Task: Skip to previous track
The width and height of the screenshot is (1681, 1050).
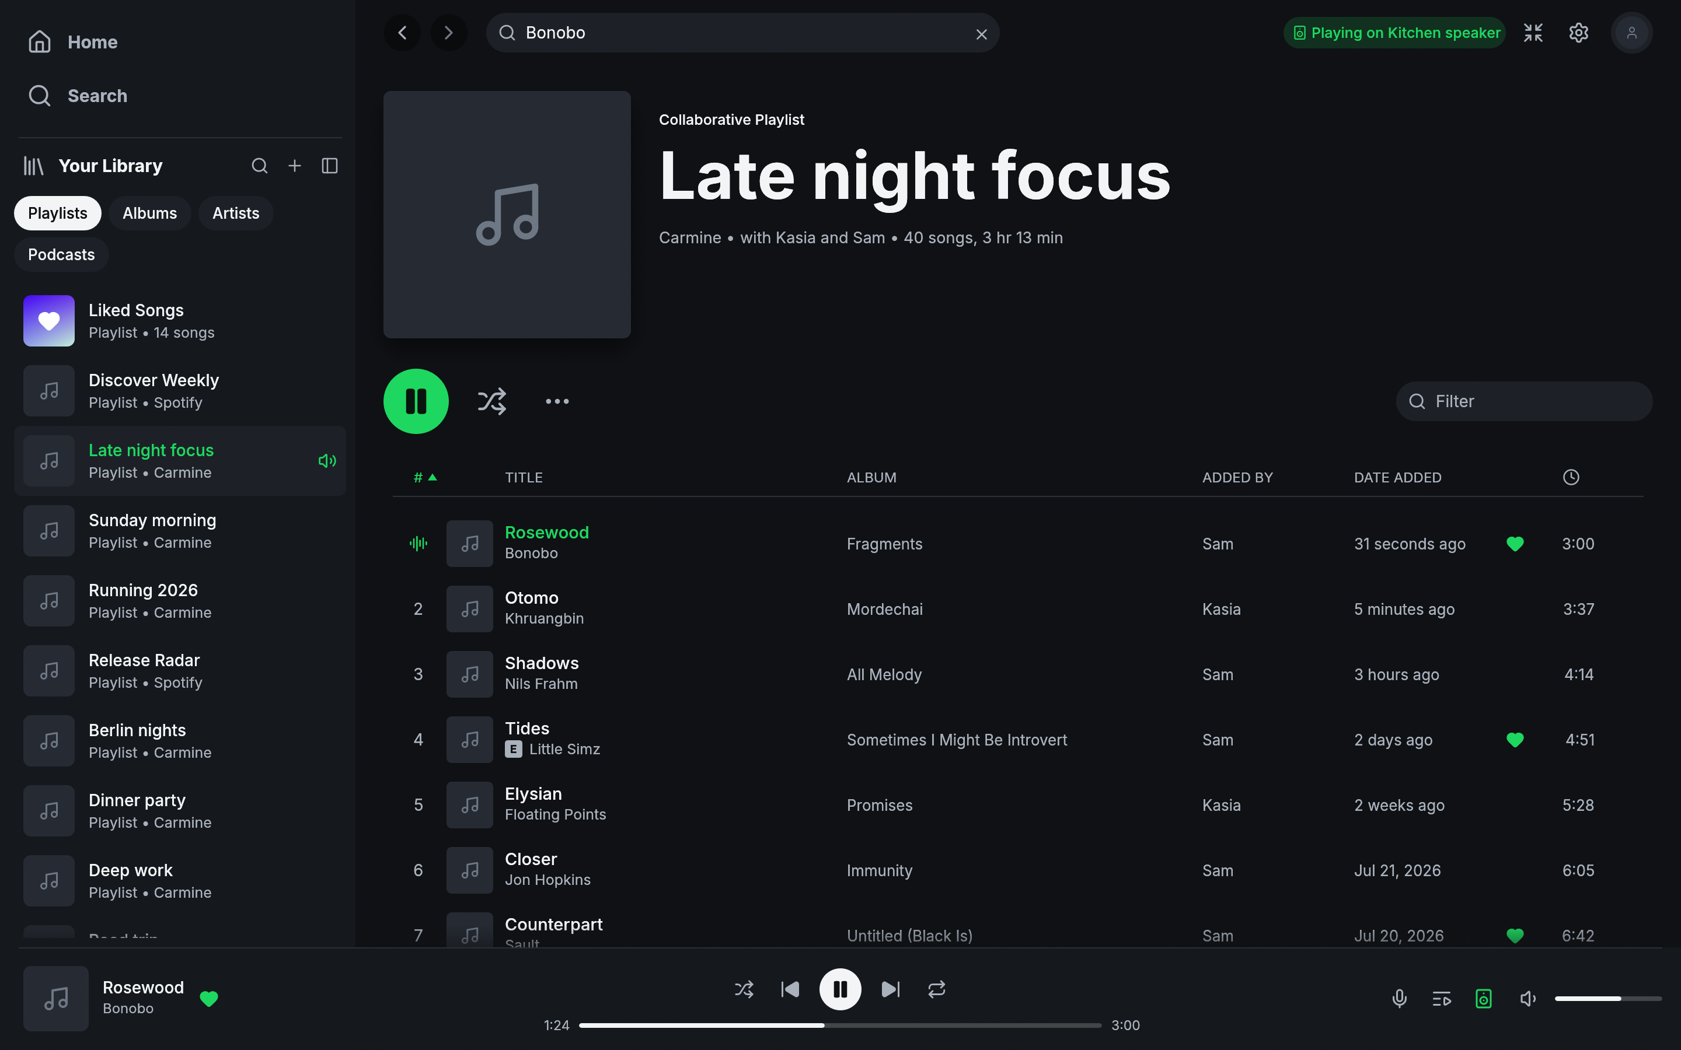Action: pos(790,989)
